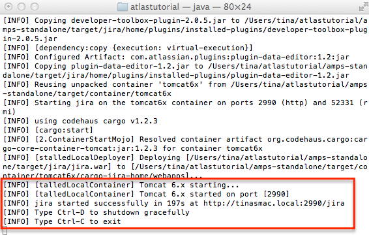Click the '[dependency:copy {execution: virtual-execution}]' line
The height and width of the screenshot is (237, 369).
tap(128, 48)
